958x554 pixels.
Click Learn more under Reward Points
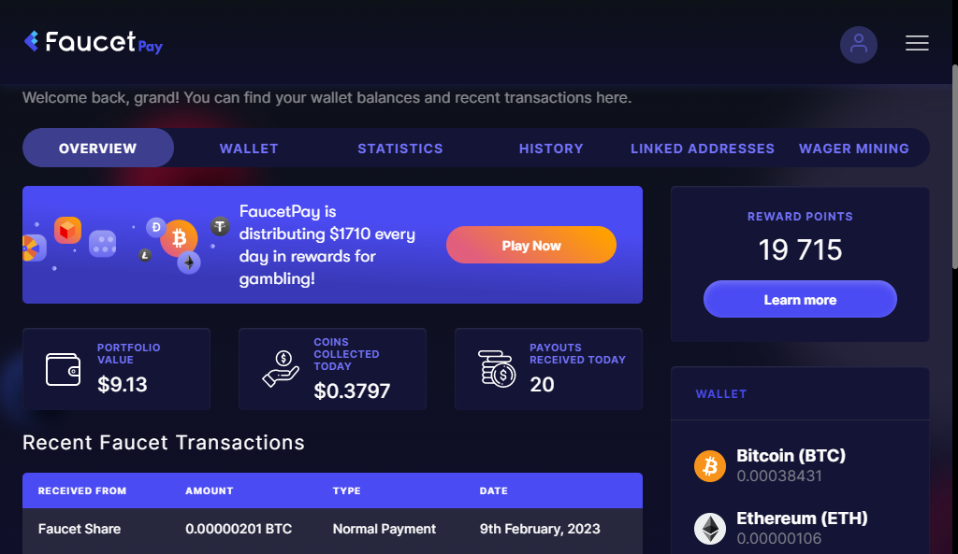click(800, 299)
